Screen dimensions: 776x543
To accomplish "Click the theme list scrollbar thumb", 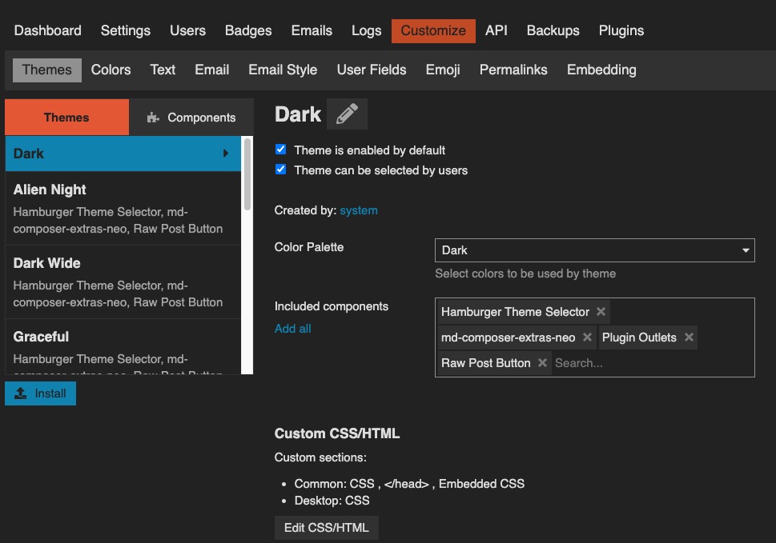I will click(x=247, y=174).
